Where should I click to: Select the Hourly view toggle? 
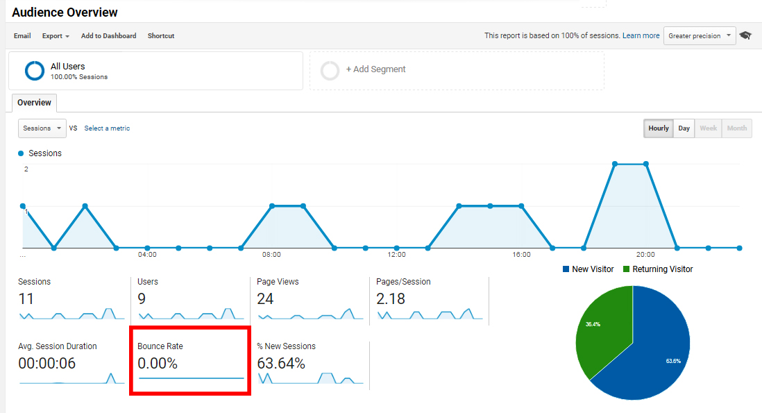coord(659,128)
